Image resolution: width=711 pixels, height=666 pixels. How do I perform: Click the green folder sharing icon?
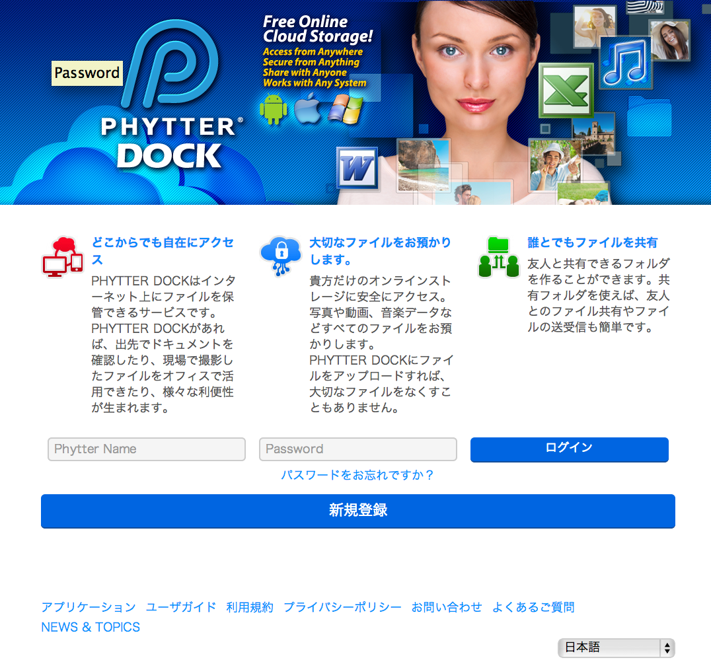tap(498, 257)
